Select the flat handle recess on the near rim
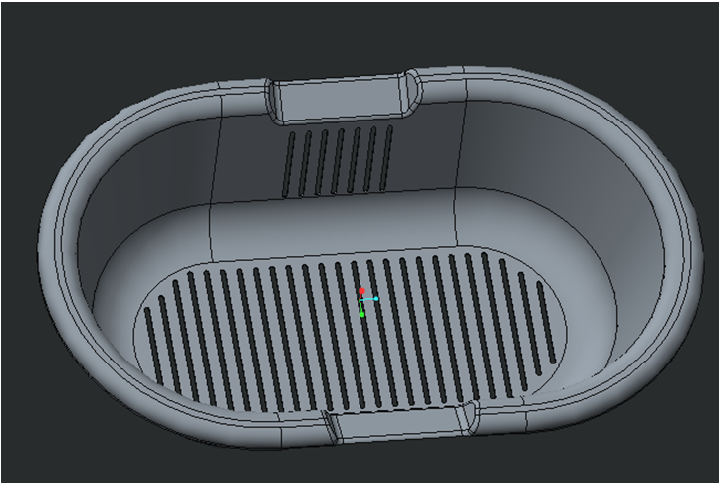 pyautogui.click(x=398, y=423)
